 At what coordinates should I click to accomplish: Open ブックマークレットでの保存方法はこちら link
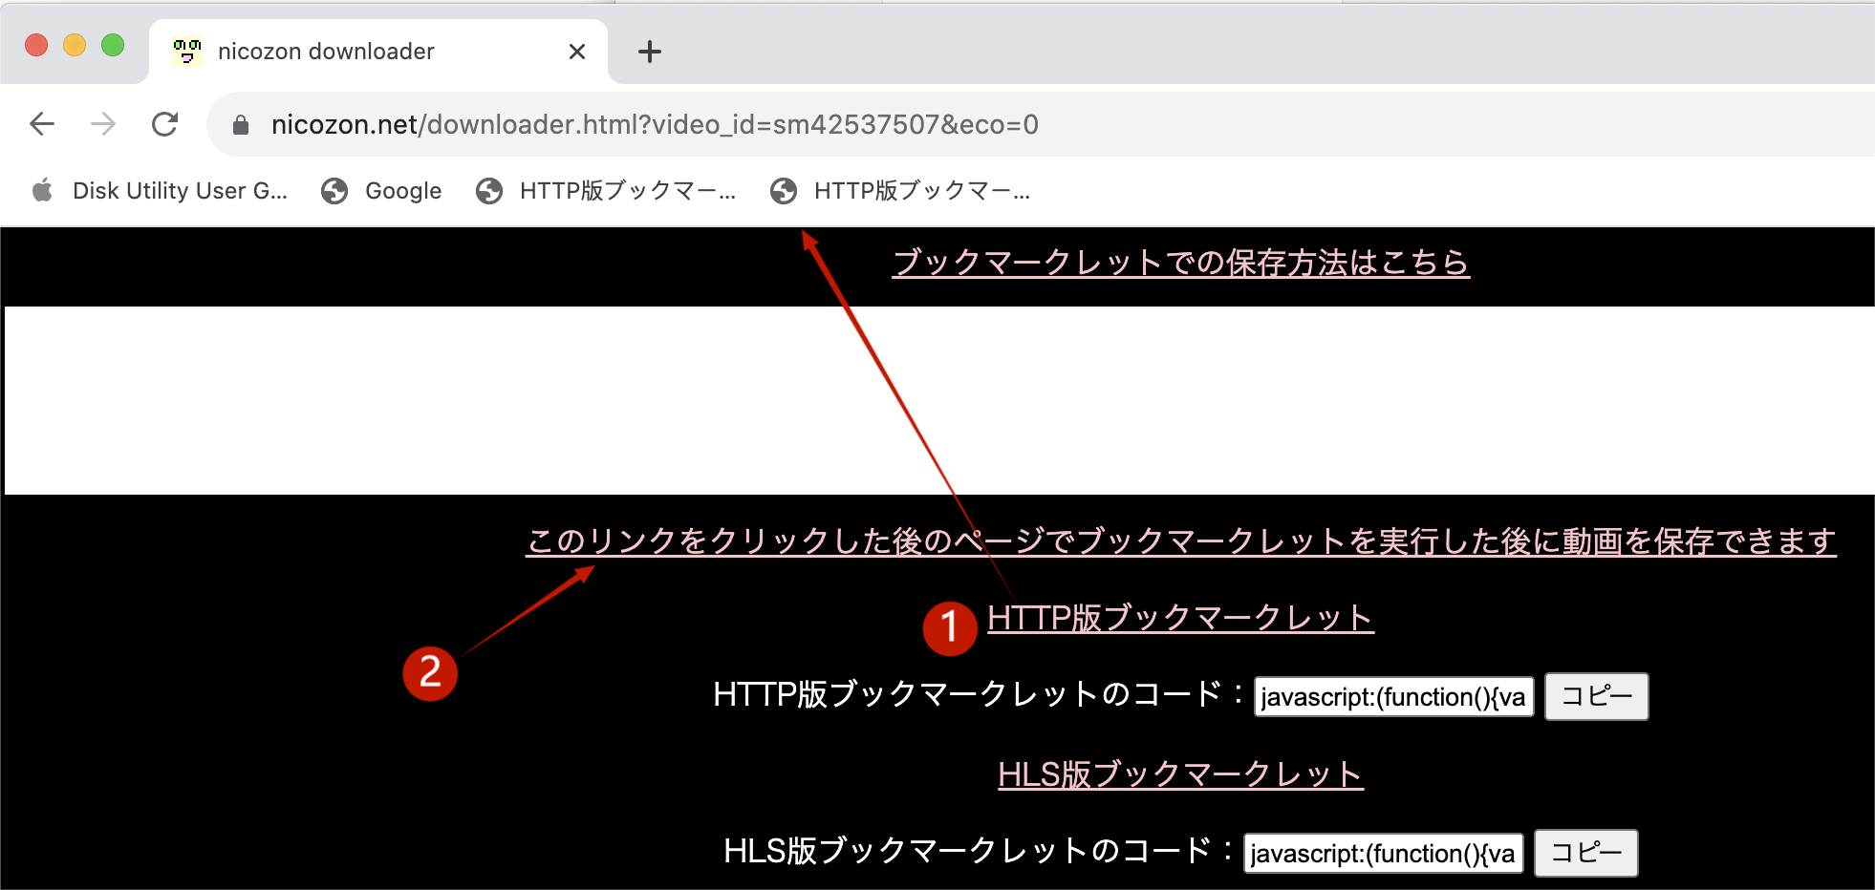coord(1180,262)
